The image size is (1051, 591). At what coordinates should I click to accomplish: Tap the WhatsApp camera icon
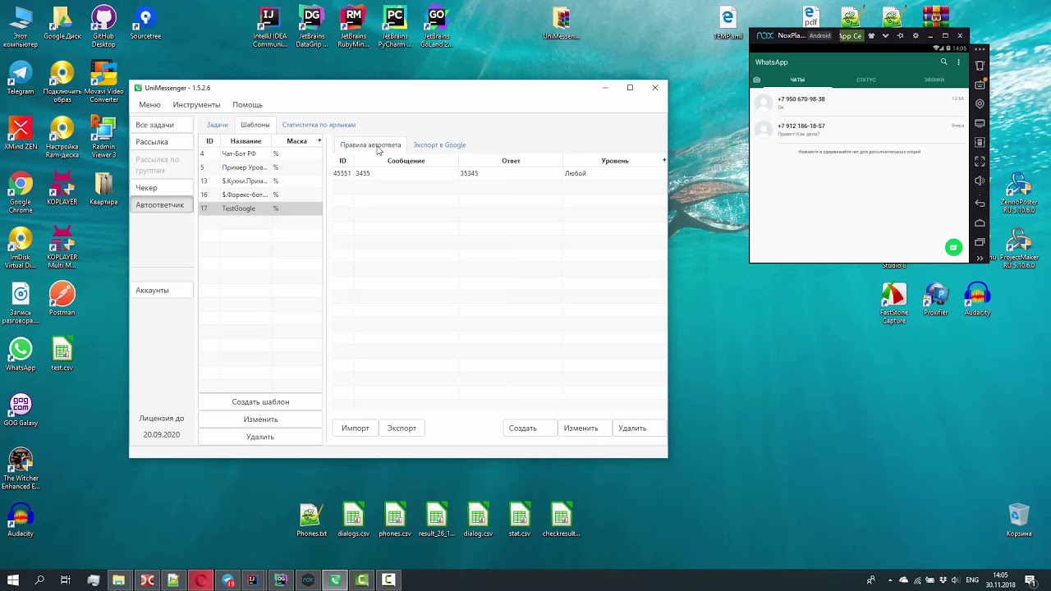757,80
